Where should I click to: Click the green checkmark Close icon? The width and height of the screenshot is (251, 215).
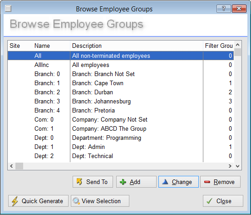point(209,201)
